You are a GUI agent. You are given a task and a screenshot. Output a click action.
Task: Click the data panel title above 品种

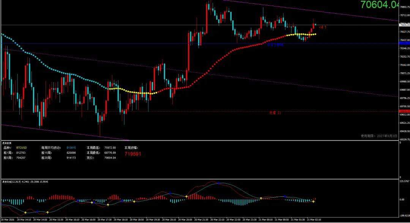pos(7,143)
